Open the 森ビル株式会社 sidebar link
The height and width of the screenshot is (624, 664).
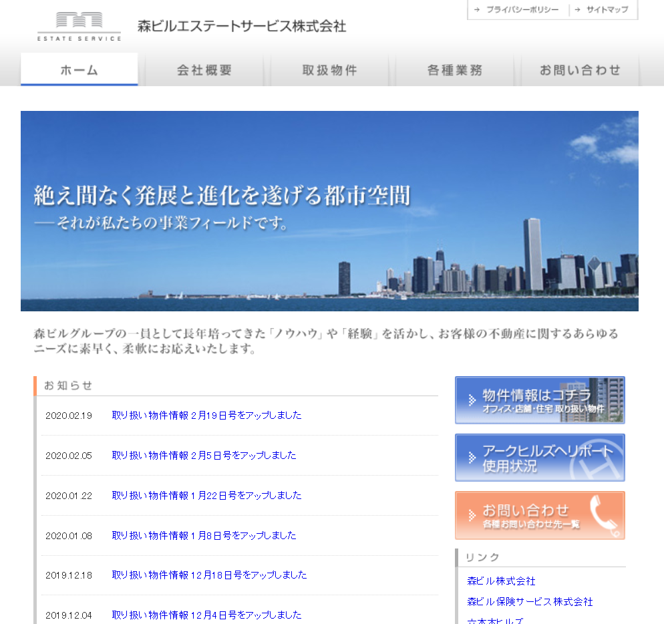point(501,581)
